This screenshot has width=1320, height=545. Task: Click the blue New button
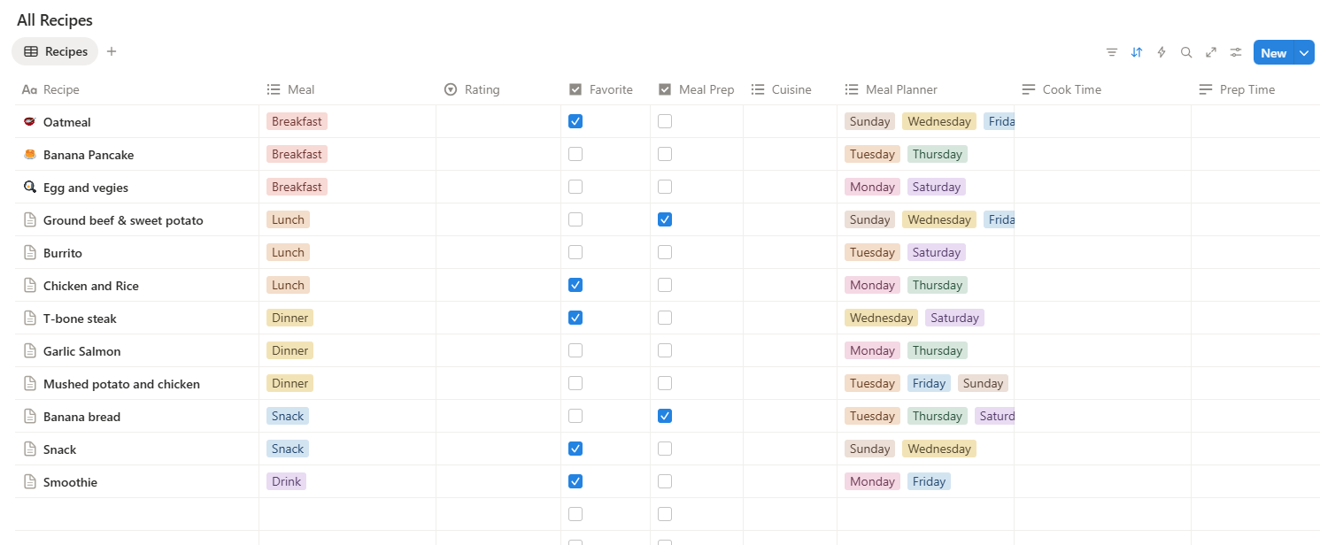[x=1273, y=53]
